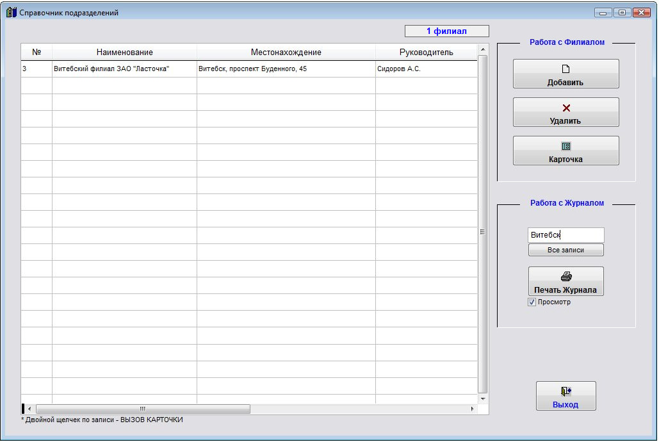The image size is (659, 442).
Task: Click vertical scrollbar up arrow
Action: [483, 49]
